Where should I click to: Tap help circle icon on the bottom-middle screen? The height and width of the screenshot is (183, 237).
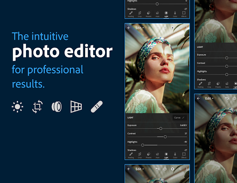[x=165, y=169]
